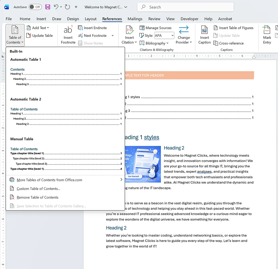This screenshot has width=278, height=269.
Task: Switch to the Mailings tab
Action: (135, 19)
